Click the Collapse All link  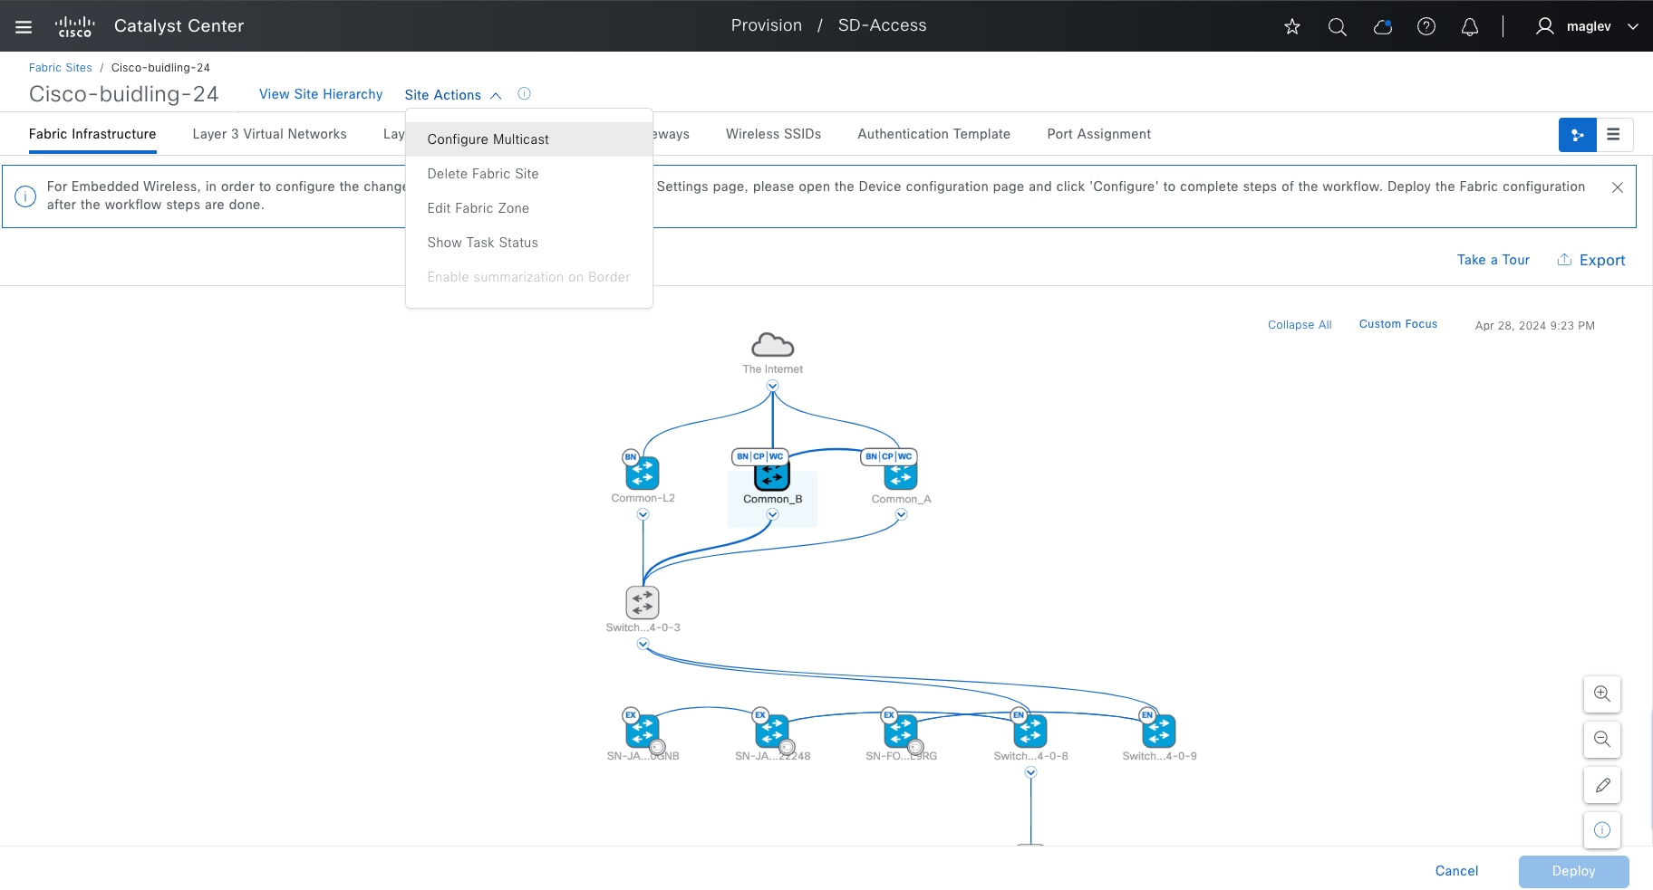(x=1300, y=325)
